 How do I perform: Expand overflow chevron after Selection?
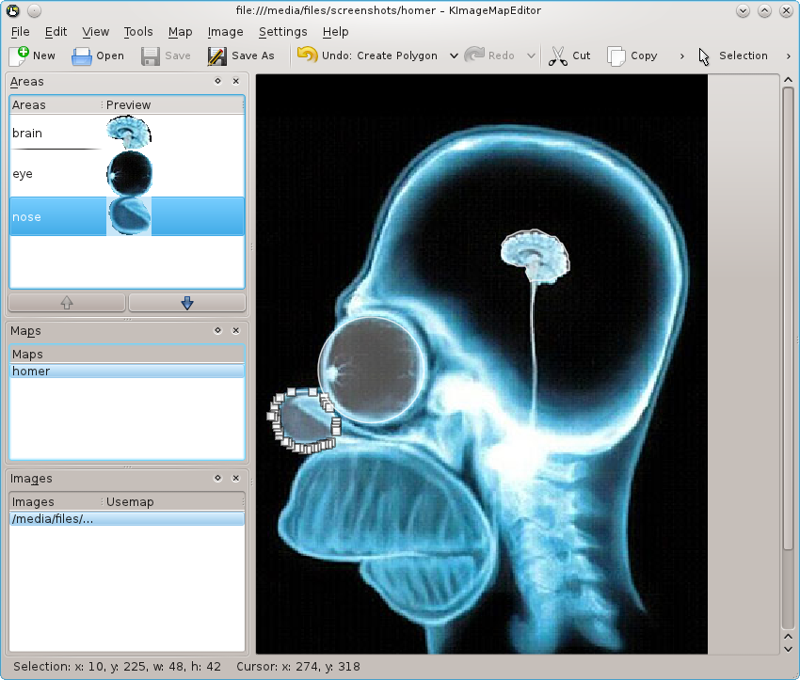pos(788,55)
